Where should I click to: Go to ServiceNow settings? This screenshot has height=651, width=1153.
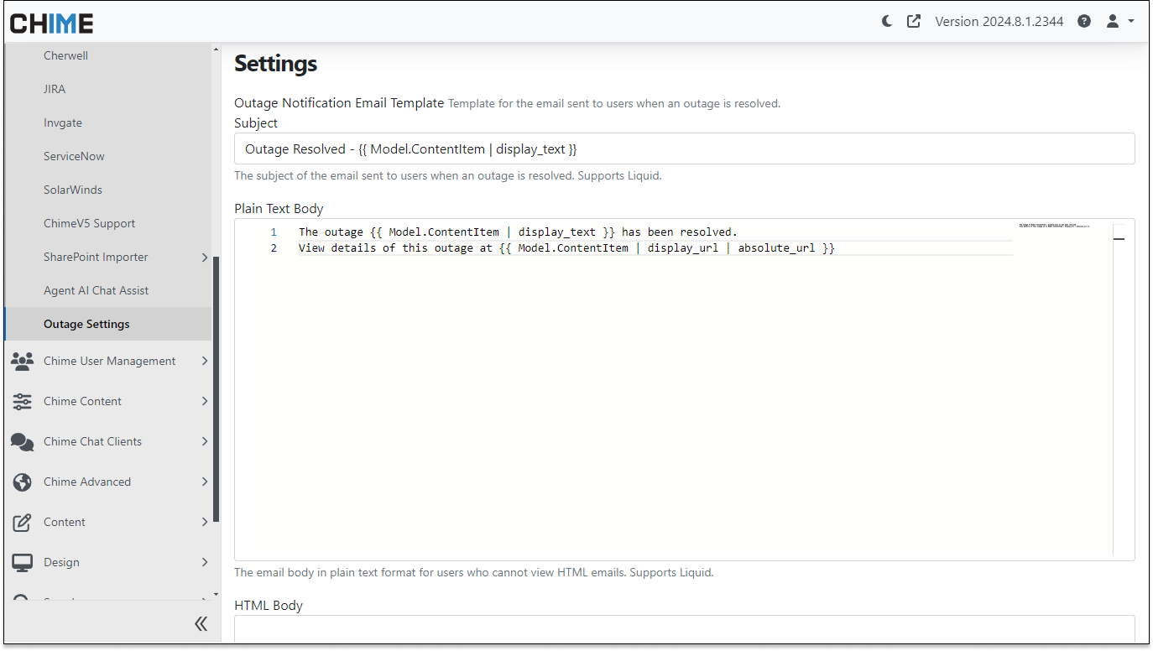[x=107, y=156]
